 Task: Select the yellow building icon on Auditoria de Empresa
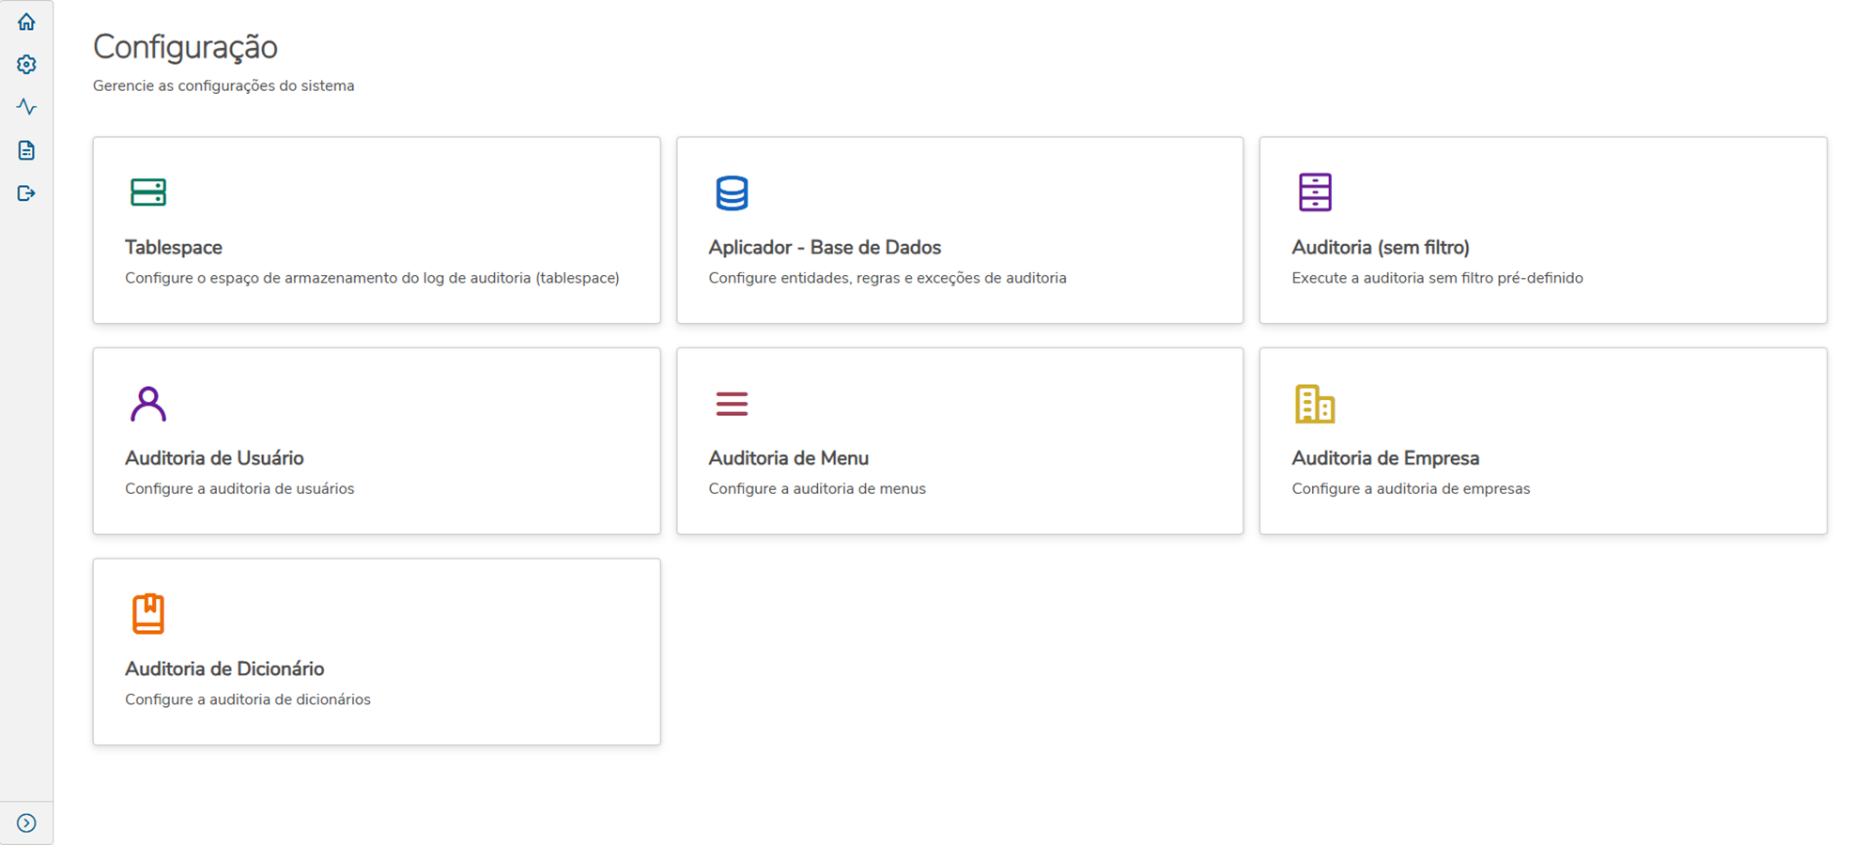[1316, 404]
